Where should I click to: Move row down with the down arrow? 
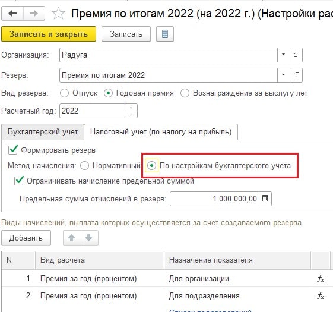(x=89, y=238)
